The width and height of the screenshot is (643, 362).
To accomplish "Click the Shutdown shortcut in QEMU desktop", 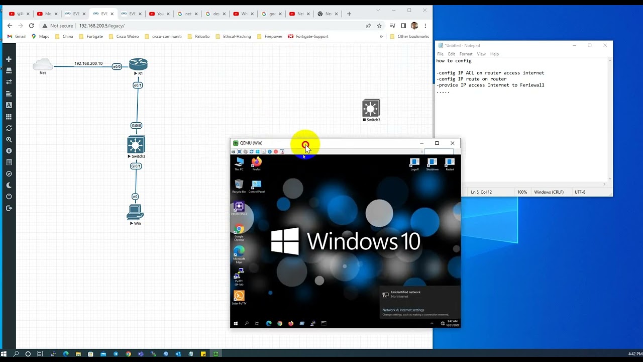I will point(432,164).
